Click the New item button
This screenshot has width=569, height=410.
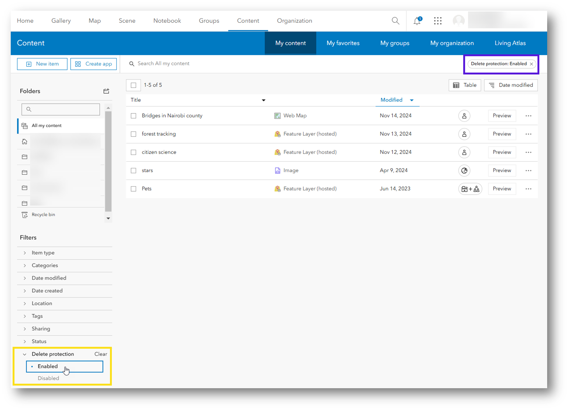point(42,64)
